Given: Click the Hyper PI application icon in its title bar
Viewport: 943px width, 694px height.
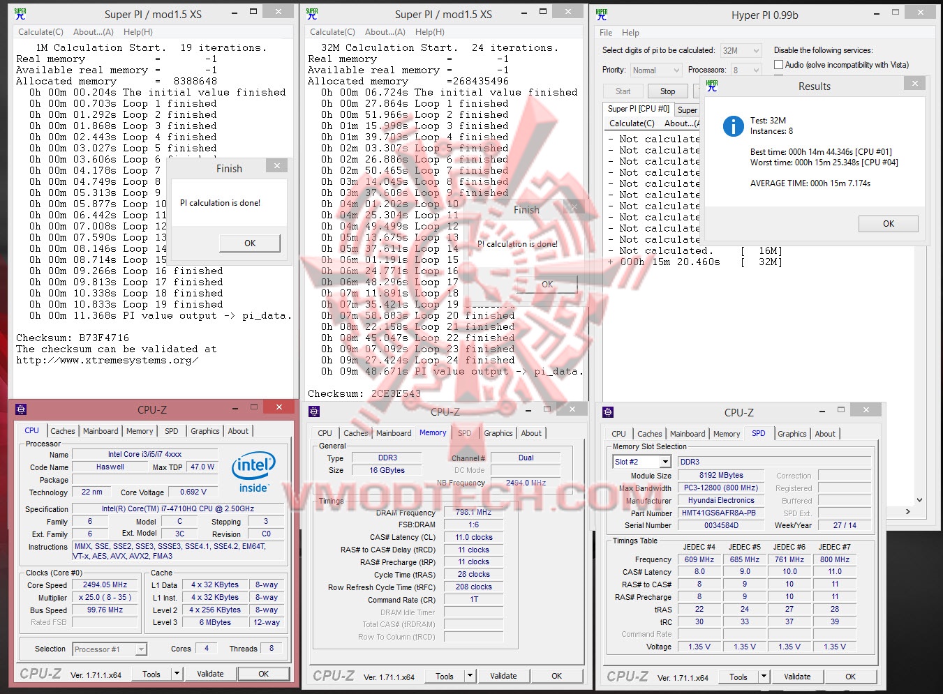Looking at the screenshot, I should click(602, 15).
